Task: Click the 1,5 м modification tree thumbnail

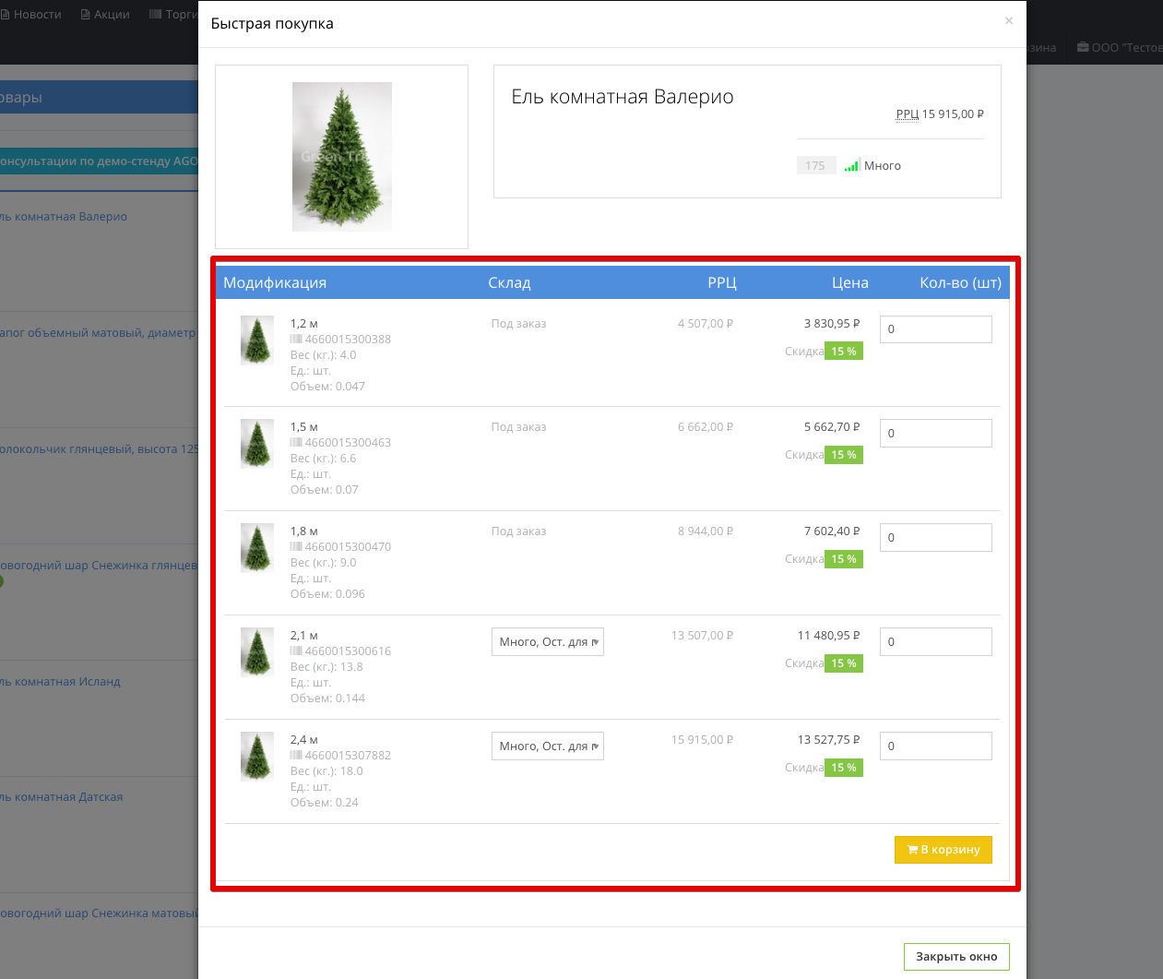Action: click(x=257, y=443)
